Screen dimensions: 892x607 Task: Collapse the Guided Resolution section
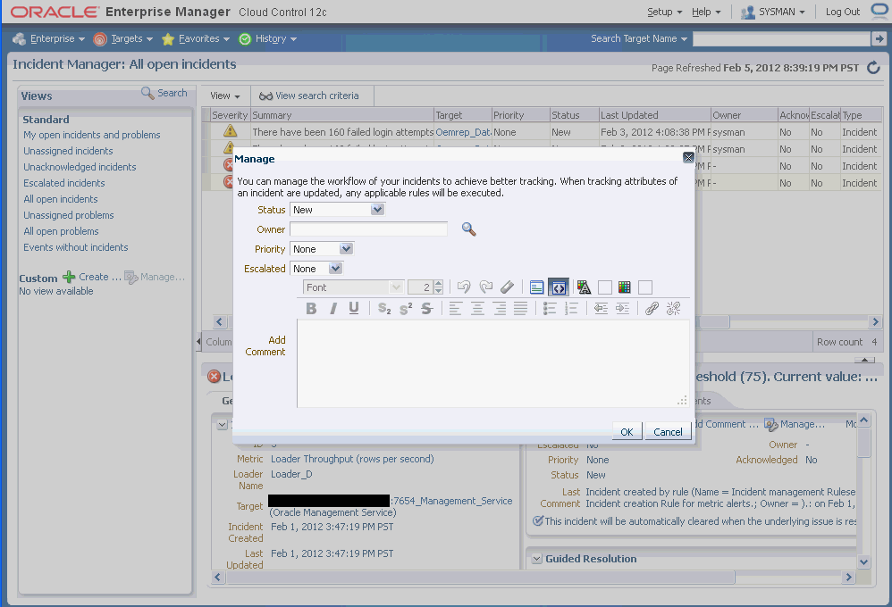[x=537, y=560]
